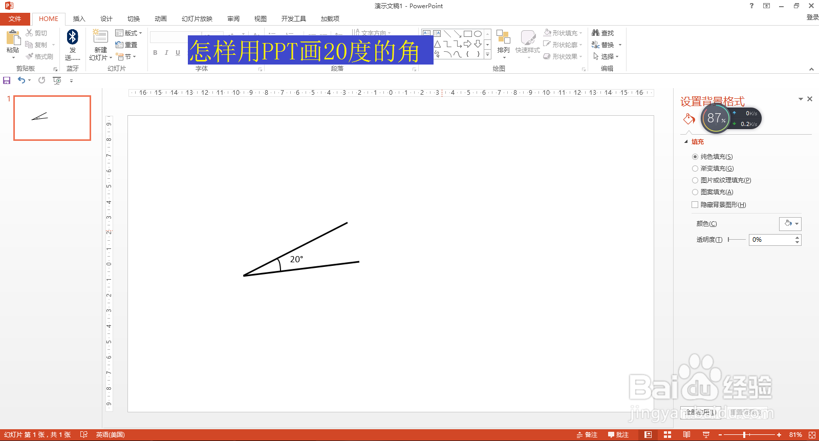Select Solid fill (纯色填充) radio button
This screenshot has height=441, width=819.
(x=695, y=157)
